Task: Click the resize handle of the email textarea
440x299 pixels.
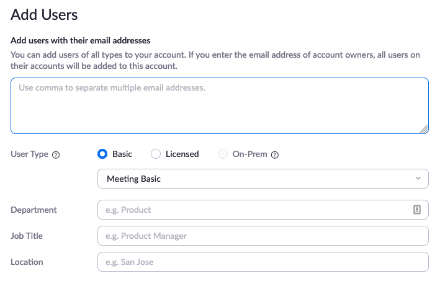Action: tap(424, 129)
